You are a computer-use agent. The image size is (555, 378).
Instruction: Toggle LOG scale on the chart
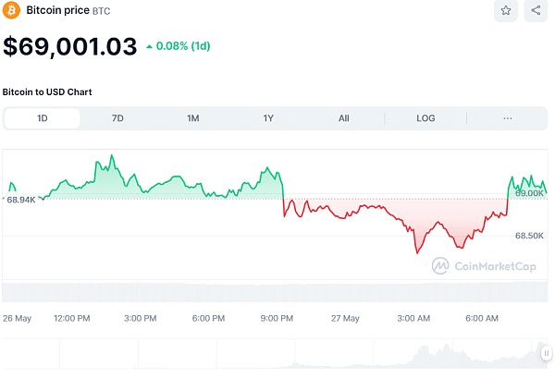tap(425, 118)
